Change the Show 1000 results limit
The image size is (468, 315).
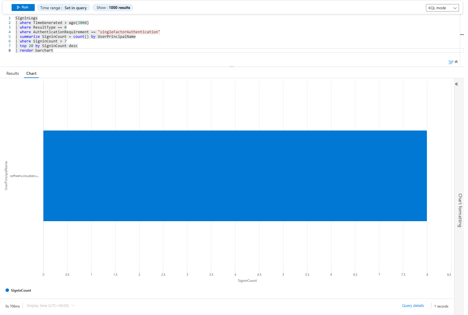(x=113, y=8)
